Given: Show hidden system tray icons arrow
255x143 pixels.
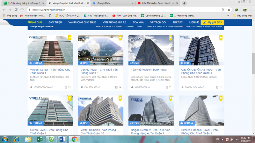Looking at the screenshot, I should click(x=222, y=140).
